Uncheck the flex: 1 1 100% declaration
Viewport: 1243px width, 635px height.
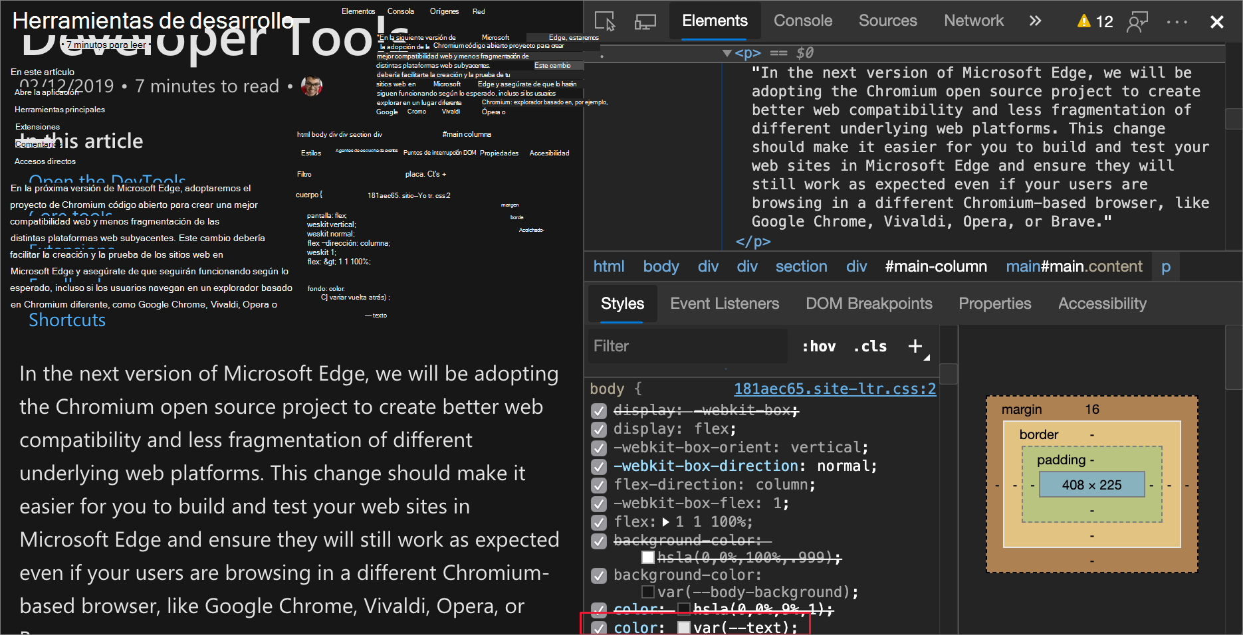click(599, 523)
